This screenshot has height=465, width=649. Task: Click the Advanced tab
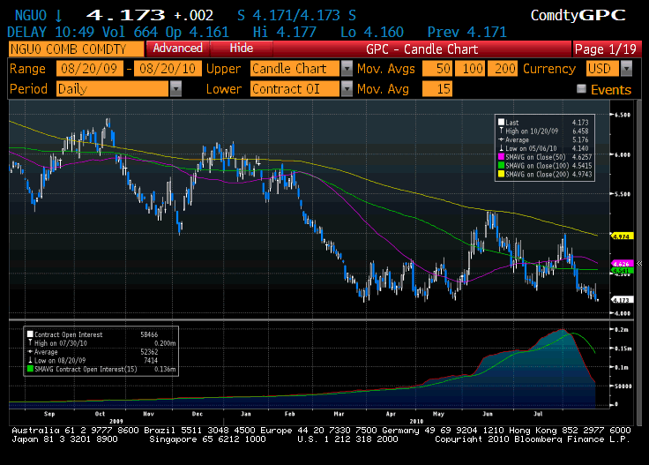[x=177, y=49]
